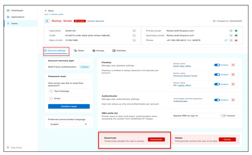This screenshot has height=155, width=252.
Task: Click Secondary email green verified icon
Action: coord(236,36)
